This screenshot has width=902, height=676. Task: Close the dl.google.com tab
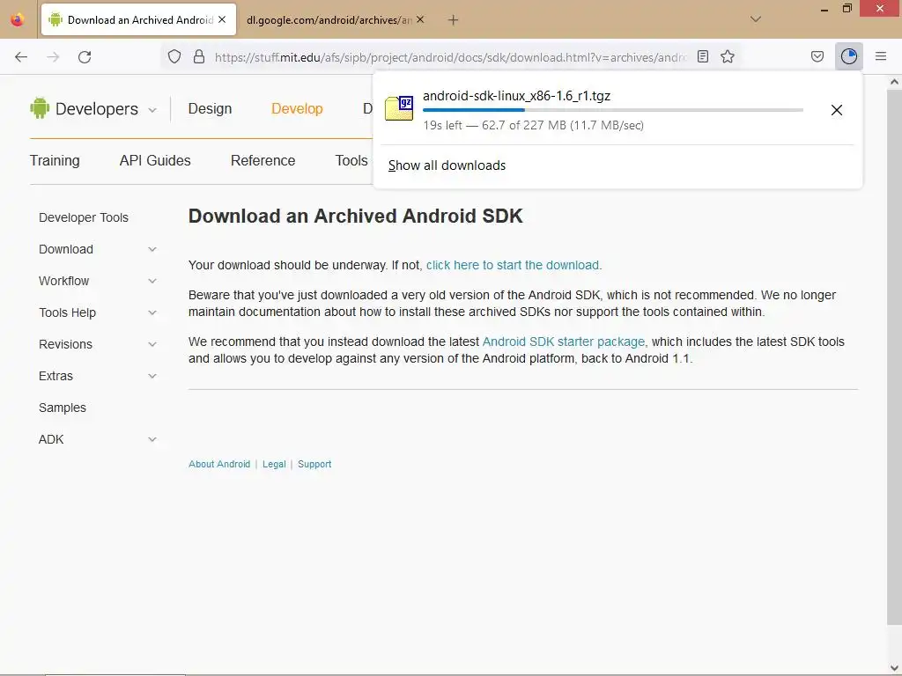pyautogui.click(x=420, y=19)
